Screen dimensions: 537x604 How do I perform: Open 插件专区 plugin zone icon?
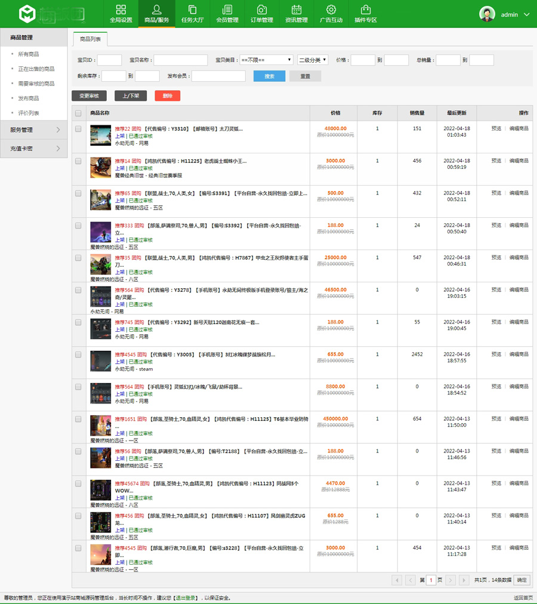366,10
